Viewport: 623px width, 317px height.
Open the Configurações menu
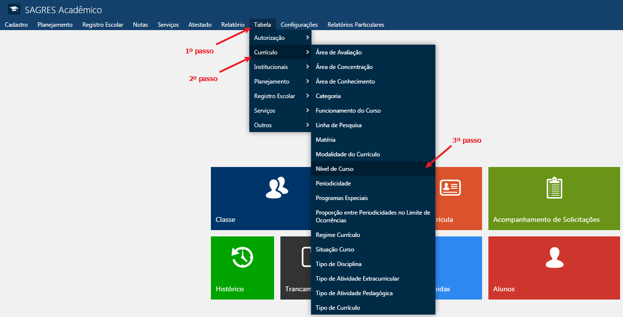299,25
